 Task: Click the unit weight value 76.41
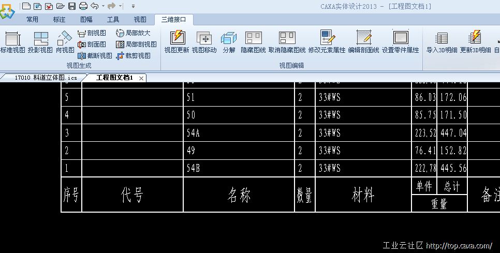tap(425, 151)
